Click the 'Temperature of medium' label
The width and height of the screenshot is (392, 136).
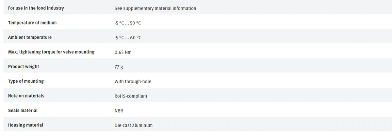32,23
